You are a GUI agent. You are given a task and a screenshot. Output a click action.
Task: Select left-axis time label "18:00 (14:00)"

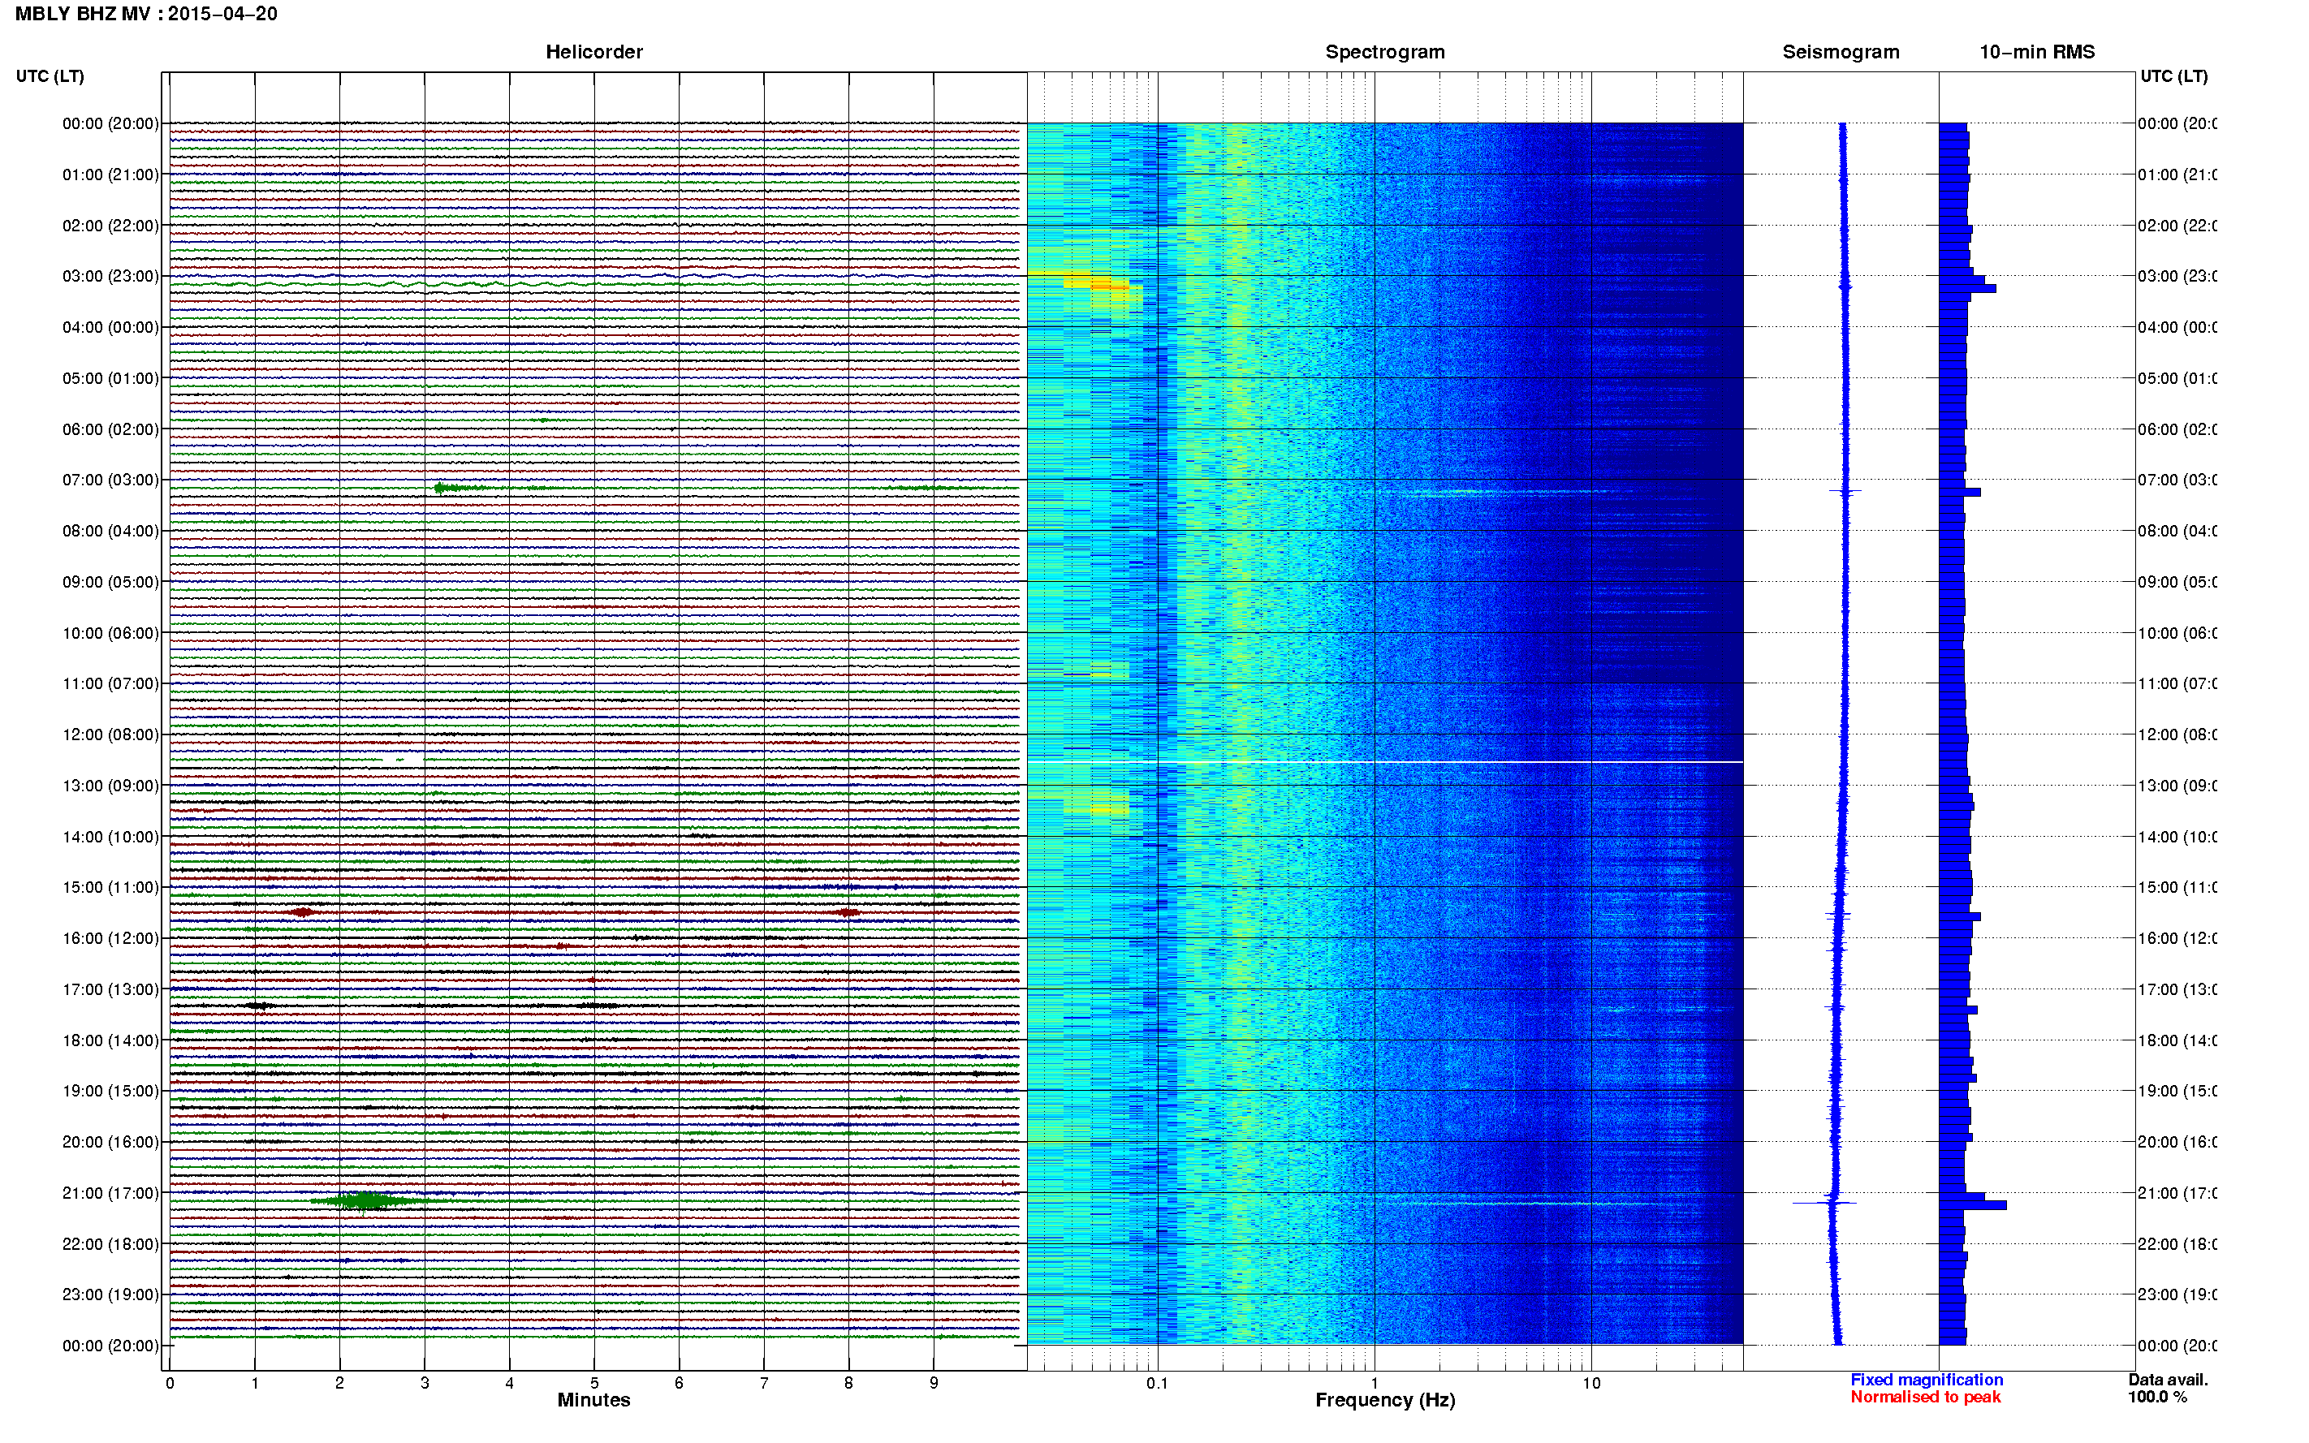click(110, 1040)
